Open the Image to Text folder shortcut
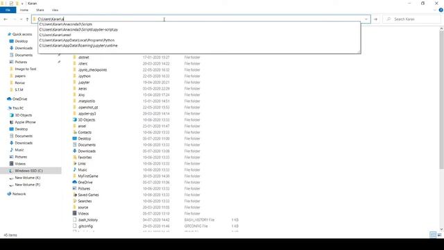 26,69
